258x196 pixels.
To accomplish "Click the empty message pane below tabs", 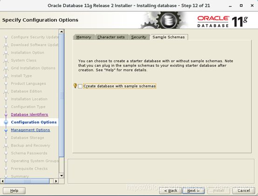I will (x=161, y=171).
